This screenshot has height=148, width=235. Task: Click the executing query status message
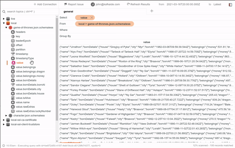coord(53,146)
